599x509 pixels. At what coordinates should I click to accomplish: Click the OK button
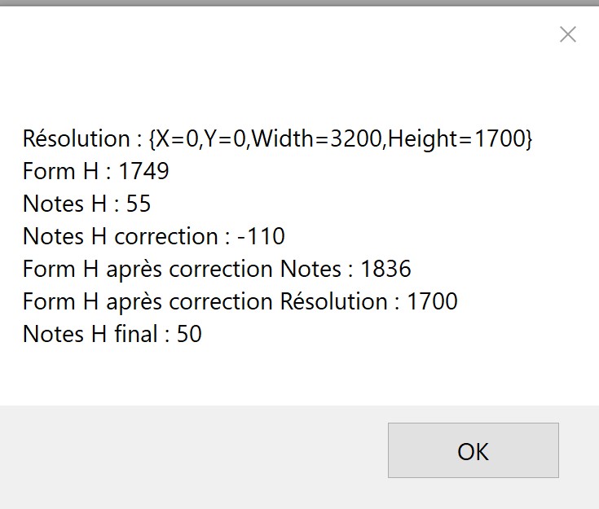pyautogui.click(x=473, y=450)
